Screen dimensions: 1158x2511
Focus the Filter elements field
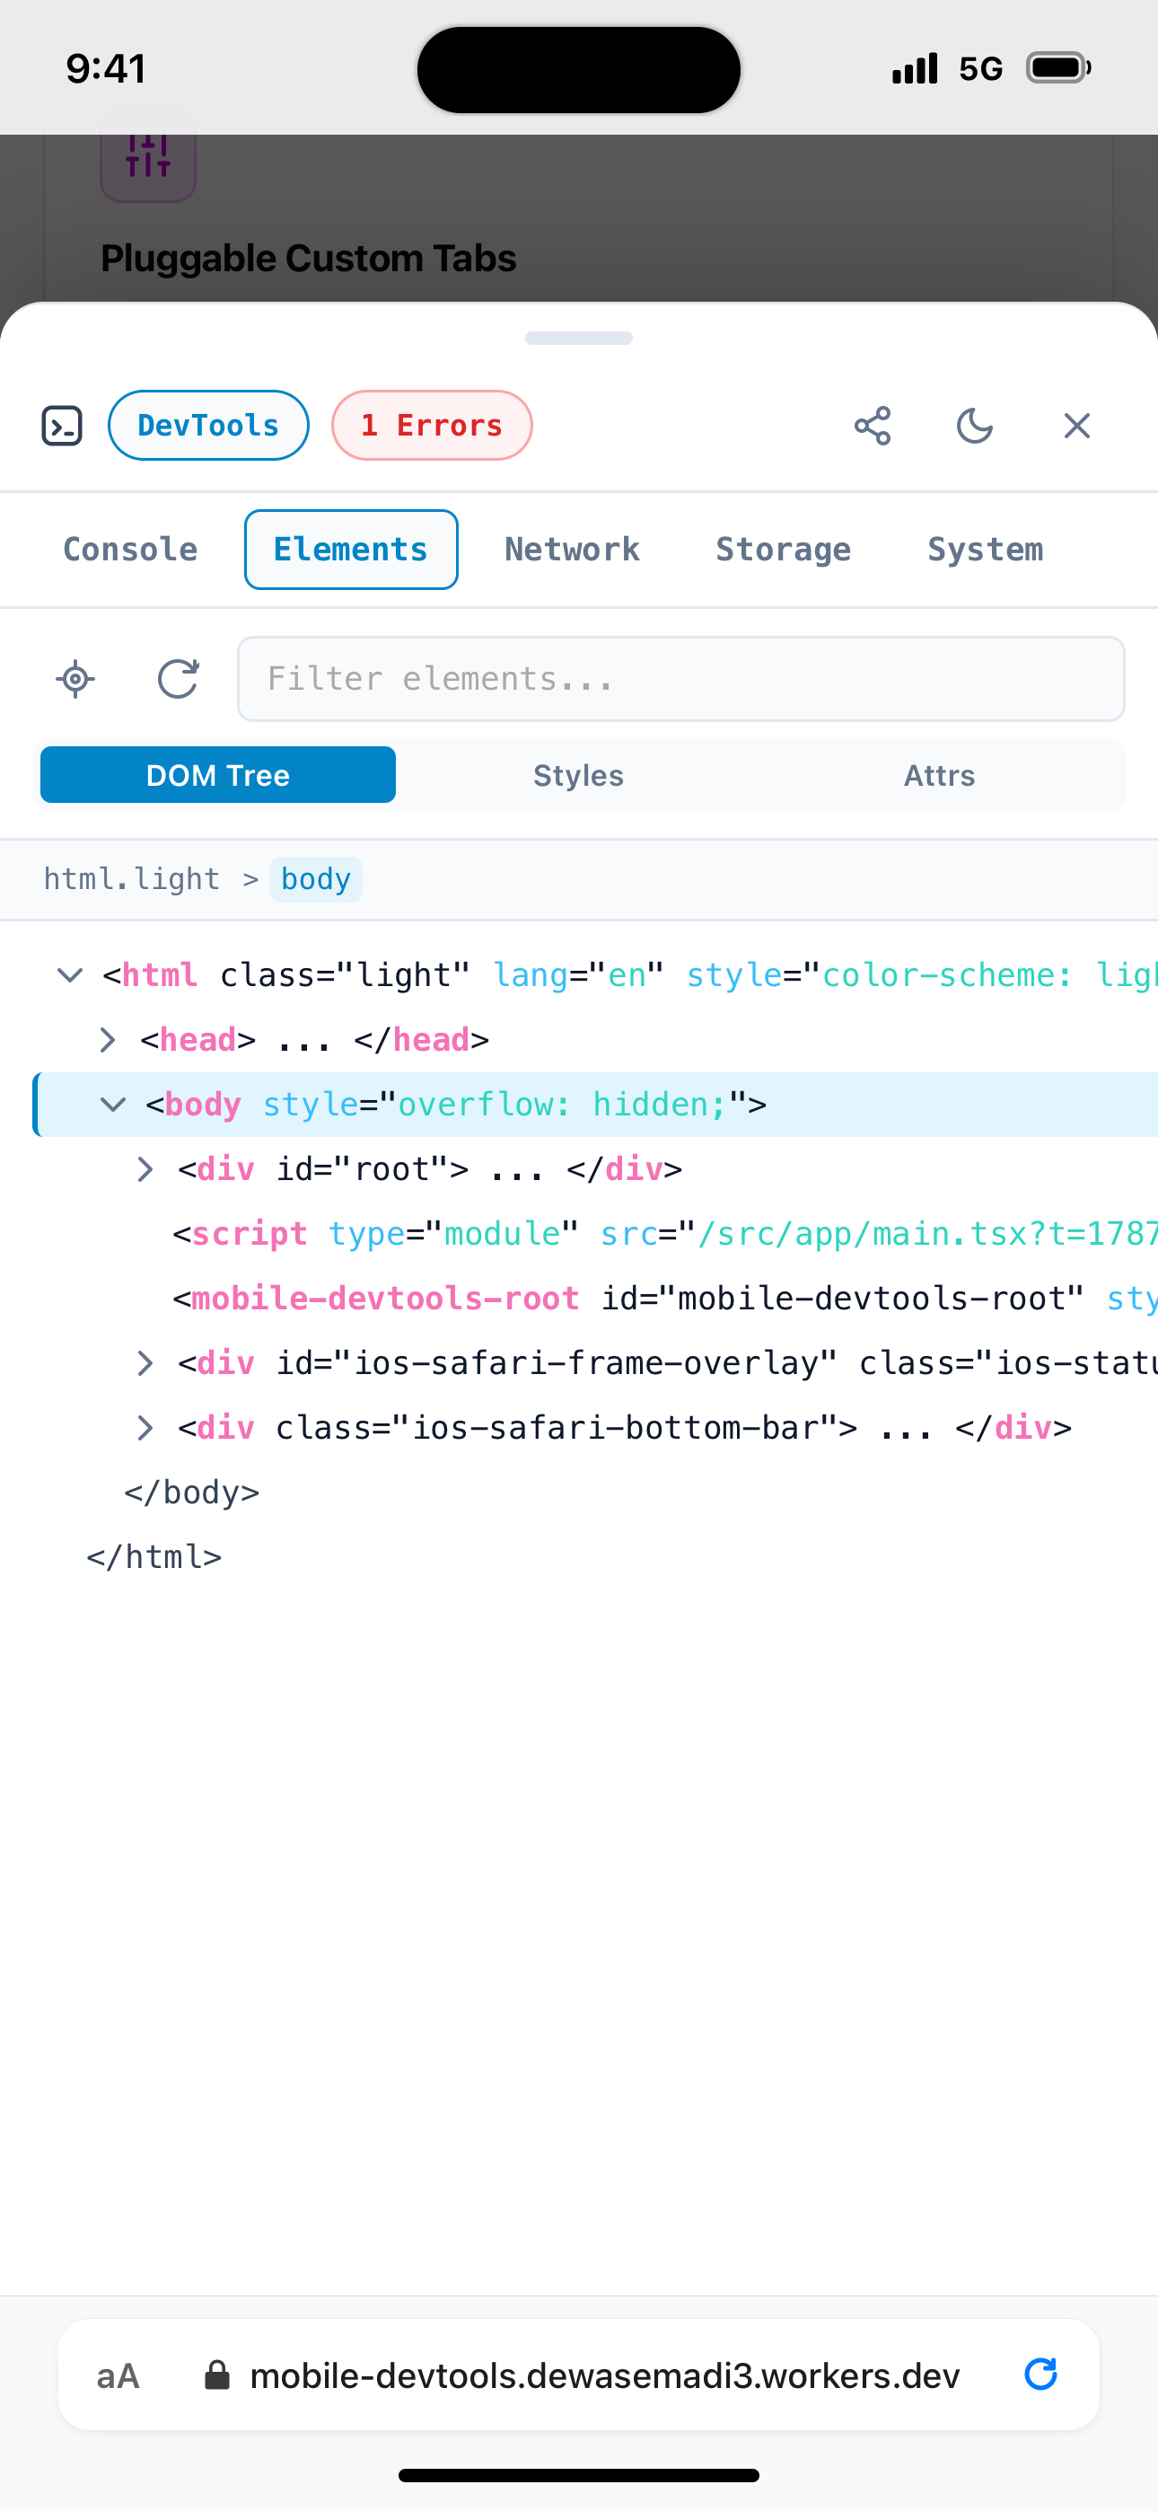click(681, 680)
